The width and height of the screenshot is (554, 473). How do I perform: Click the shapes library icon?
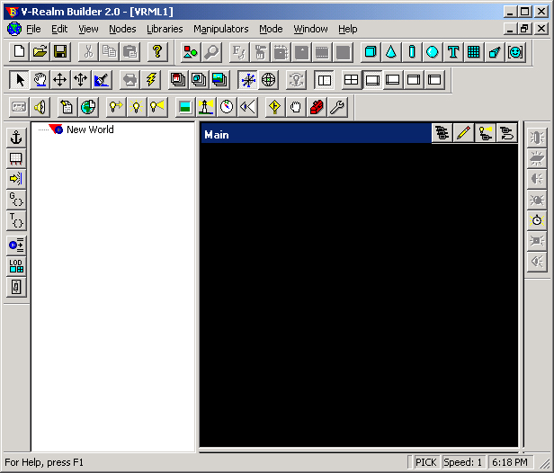point(191,52)
